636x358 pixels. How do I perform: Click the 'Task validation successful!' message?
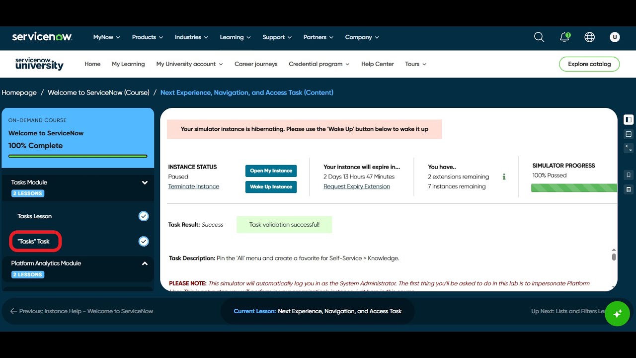pyautogui.click(x=284, y=225)
